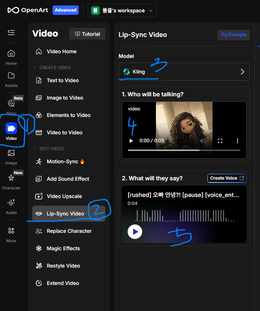
Task: Open Video to Video
Action: [69, 133]
